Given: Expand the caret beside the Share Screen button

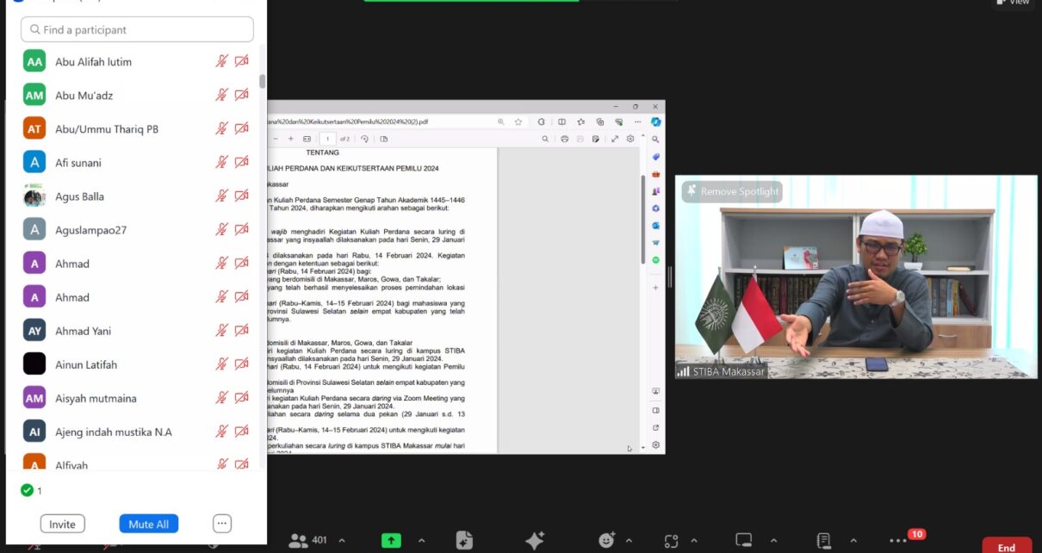Looking at the screenshot, I should [x=421, y=541].
